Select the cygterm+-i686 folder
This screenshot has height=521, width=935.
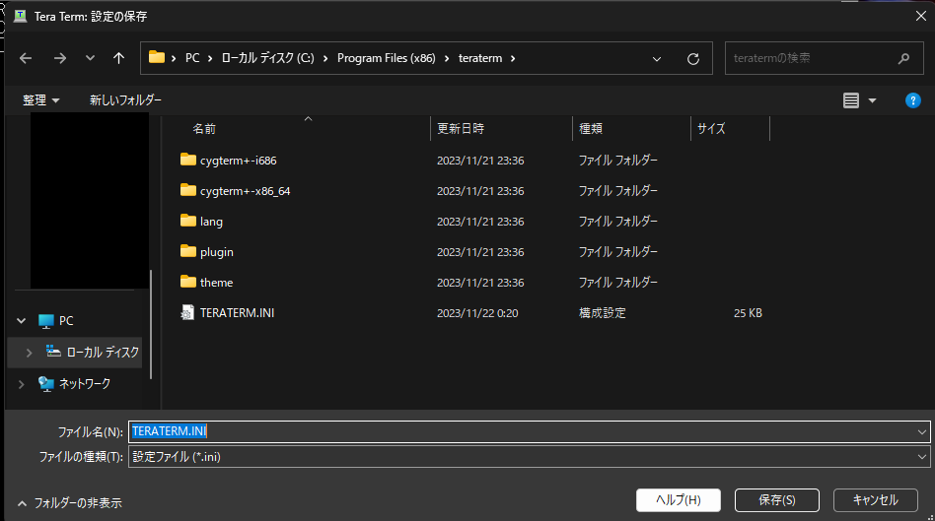point(238,161)
